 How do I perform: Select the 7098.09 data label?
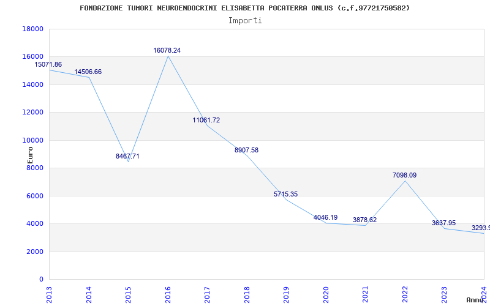pyautogui.click(x=405, y=176)
